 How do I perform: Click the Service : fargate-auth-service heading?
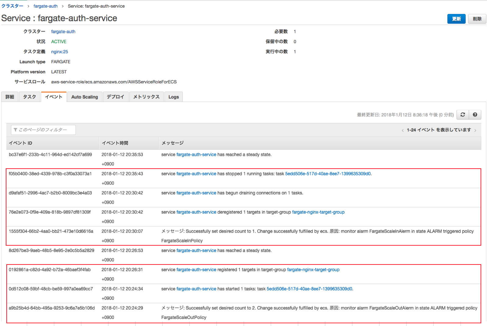pyautogui.click(x=59, y=18)
